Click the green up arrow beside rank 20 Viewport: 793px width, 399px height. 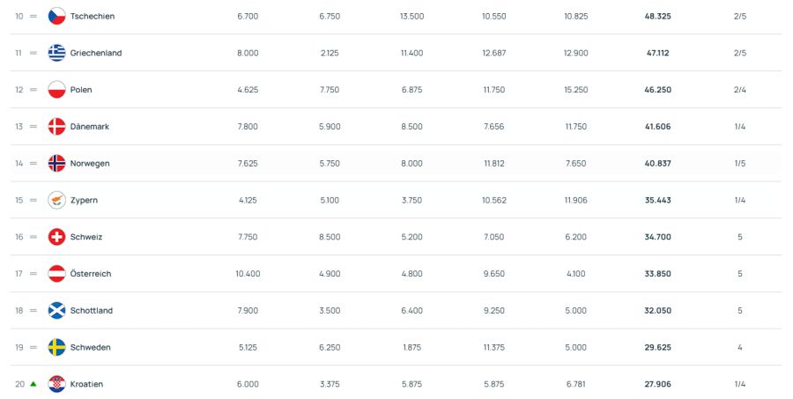point(33,384)
